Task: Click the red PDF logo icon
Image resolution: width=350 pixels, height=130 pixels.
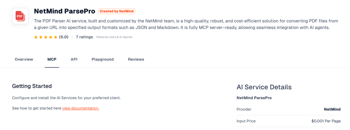Action: pos(20,16)
